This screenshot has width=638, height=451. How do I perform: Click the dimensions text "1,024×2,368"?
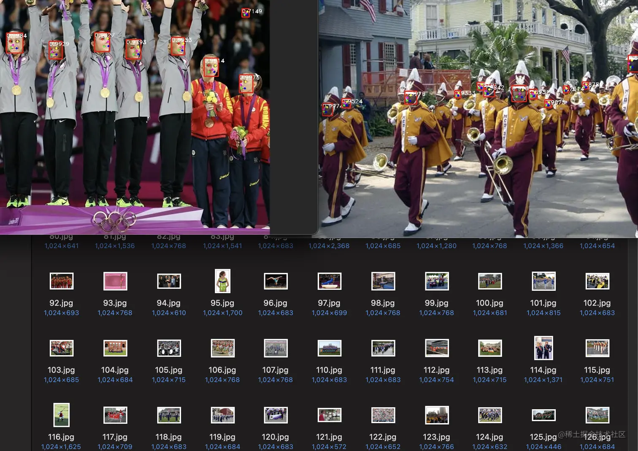(329, 246)
